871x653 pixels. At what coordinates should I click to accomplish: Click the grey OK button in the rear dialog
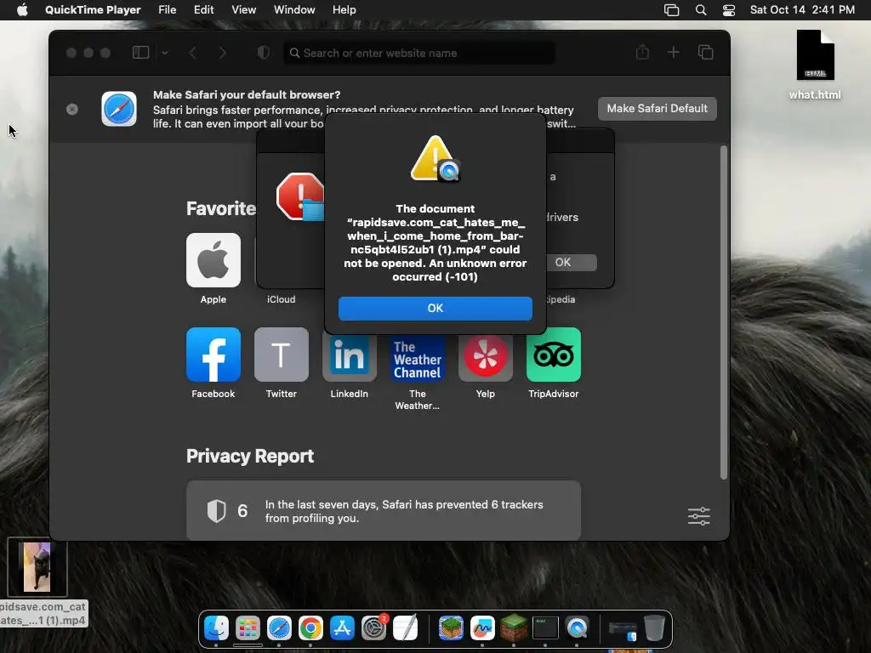coord(571,262)
